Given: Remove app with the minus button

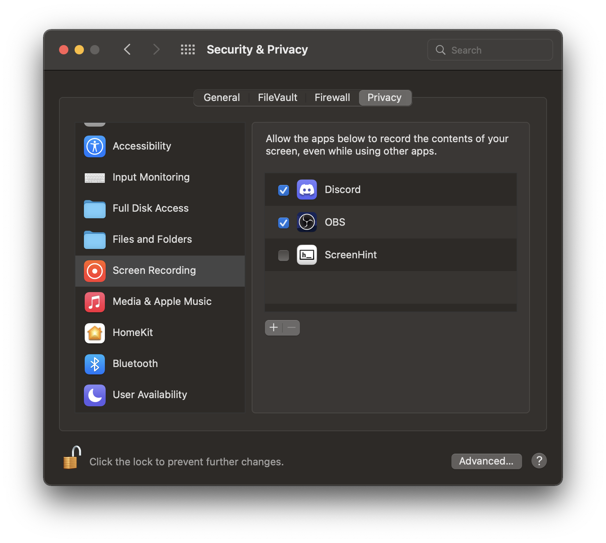Looking at the screenshot, I should coord(291,327).
